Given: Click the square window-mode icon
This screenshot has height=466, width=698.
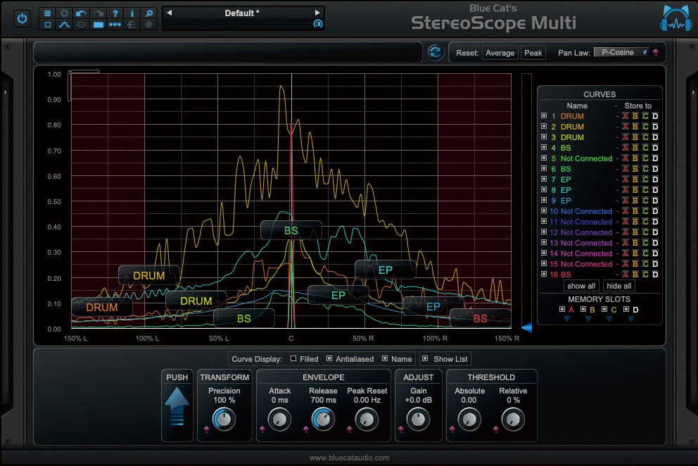Looking at the screenshot, I should coord(48,25).
